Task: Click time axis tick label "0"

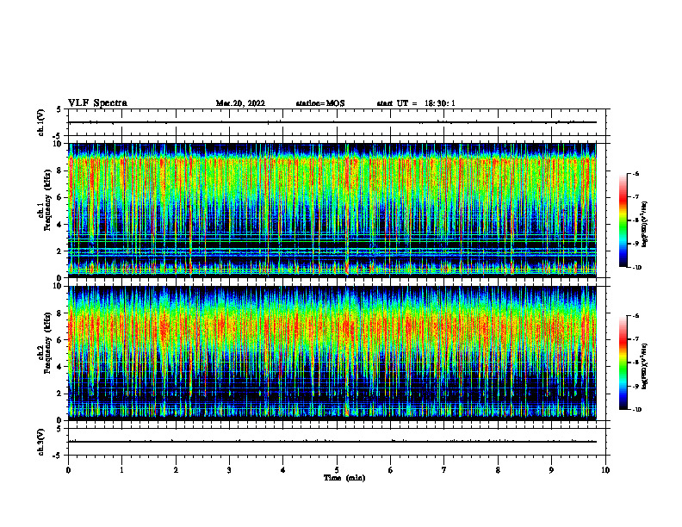Action: point(68,470)
